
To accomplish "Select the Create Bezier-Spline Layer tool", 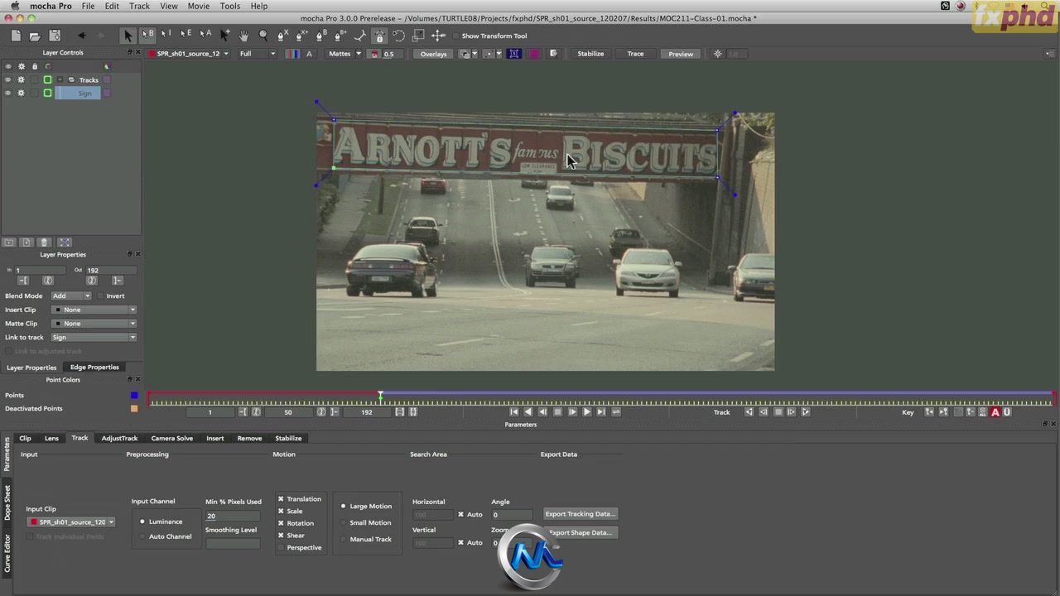I will pyautogui.click(x=320, y=36).
